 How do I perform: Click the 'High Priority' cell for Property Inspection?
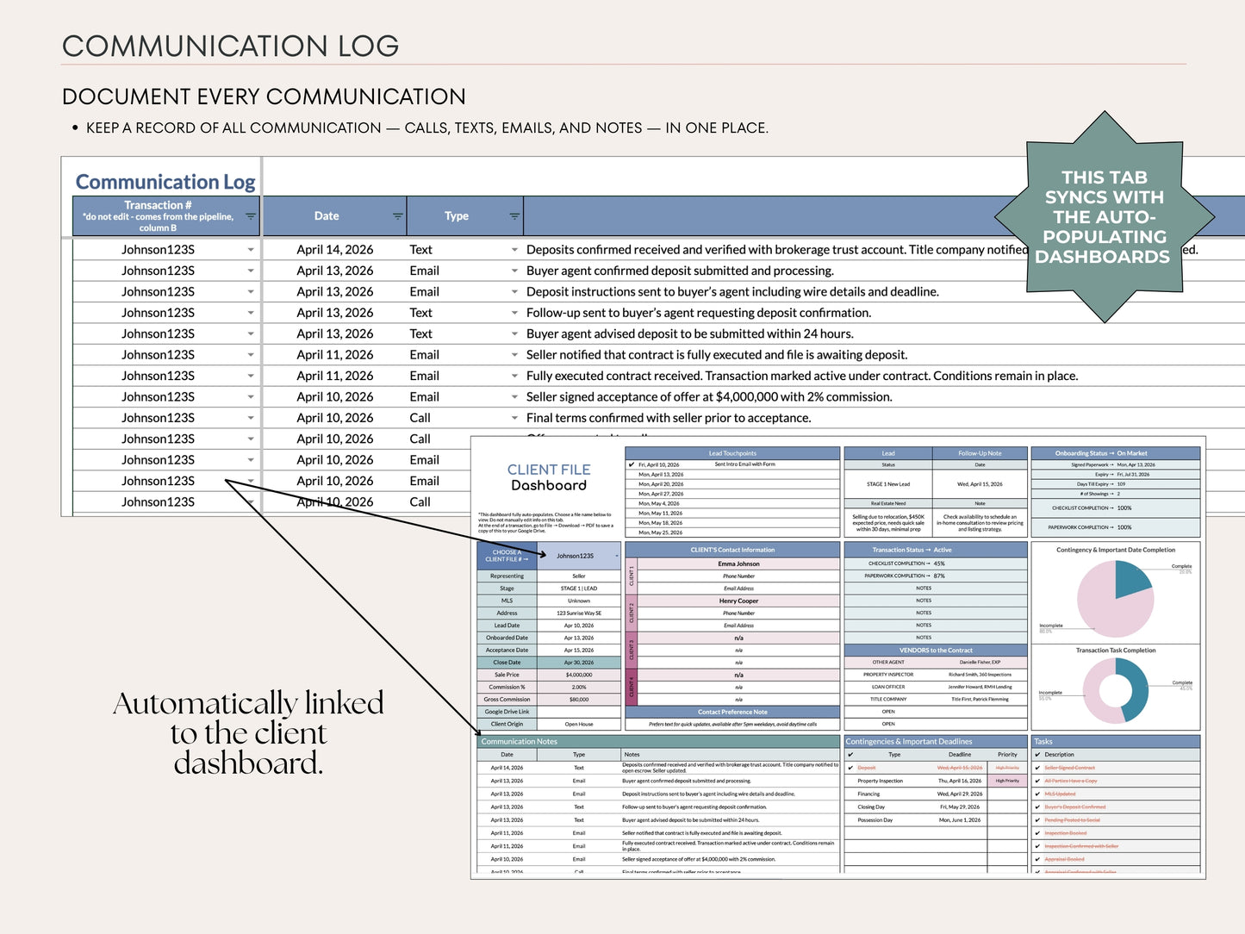1007,781
